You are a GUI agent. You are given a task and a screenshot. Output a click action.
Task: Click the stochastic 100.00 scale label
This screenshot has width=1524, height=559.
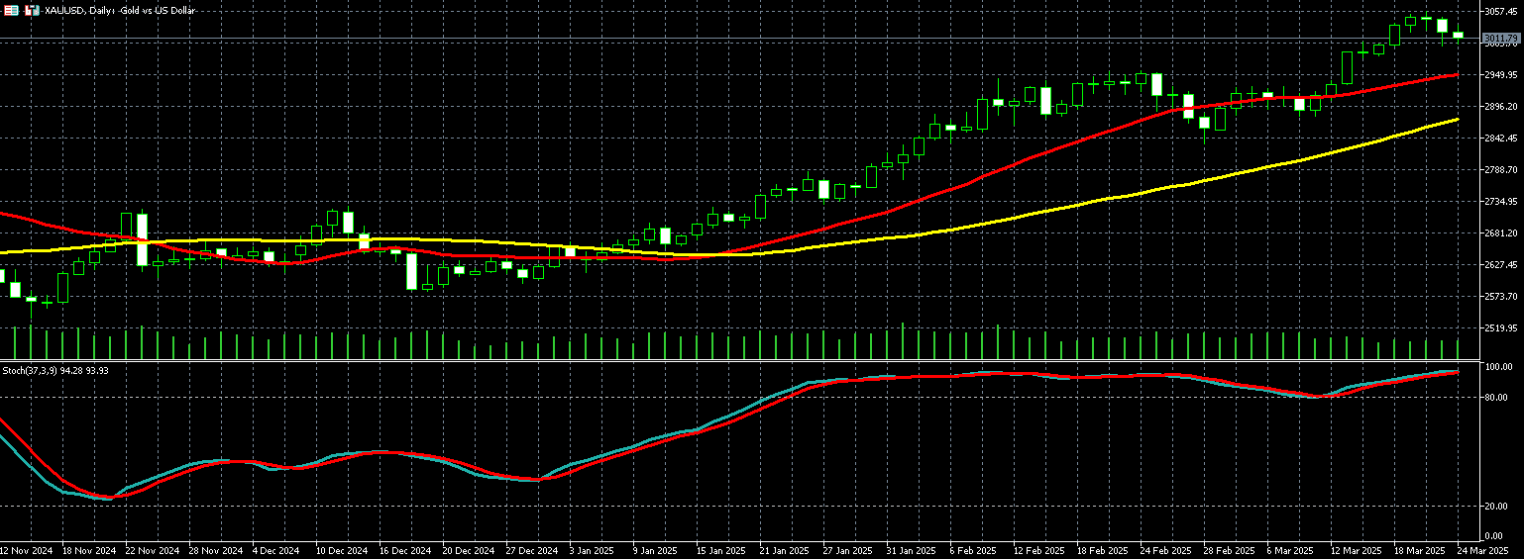coord(1498,367)
